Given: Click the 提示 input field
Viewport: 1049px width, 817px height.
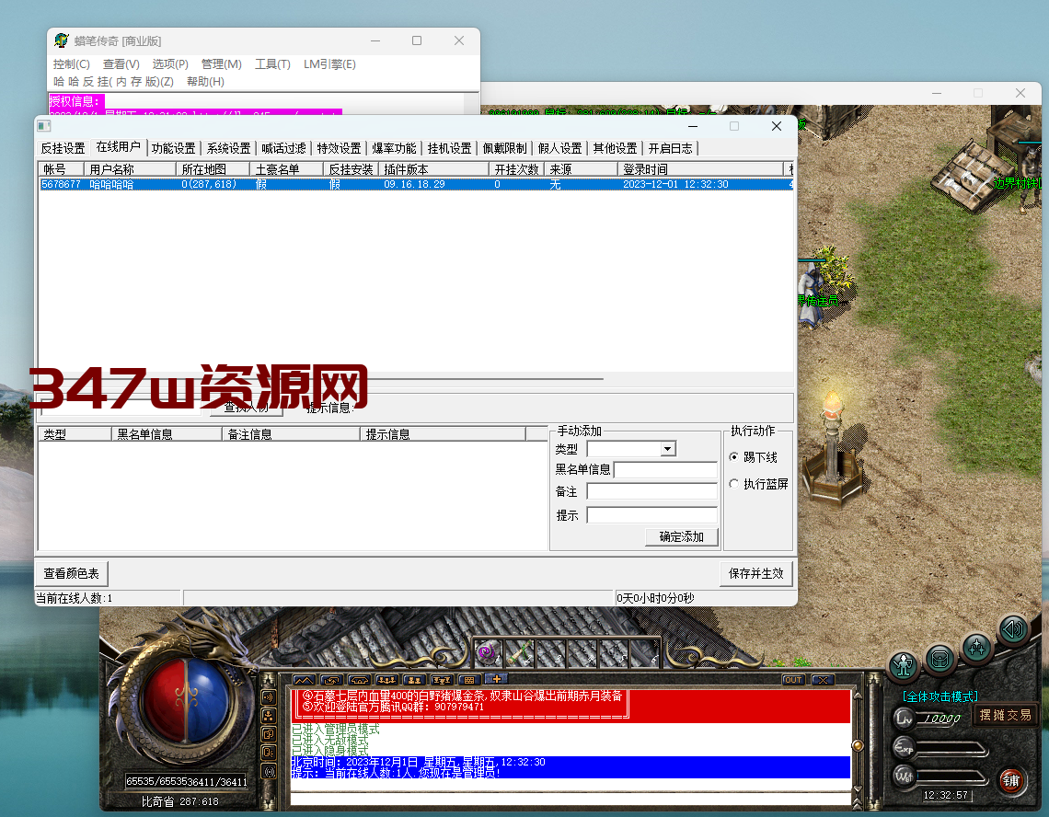Looking at the screenshot, I should [x=652, y=515].
